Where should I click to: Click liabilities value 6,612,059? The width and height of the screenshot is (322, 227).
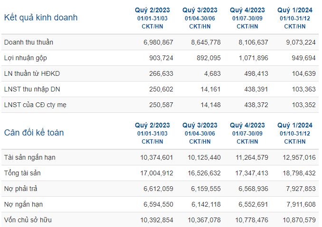(x=158, y=189)
